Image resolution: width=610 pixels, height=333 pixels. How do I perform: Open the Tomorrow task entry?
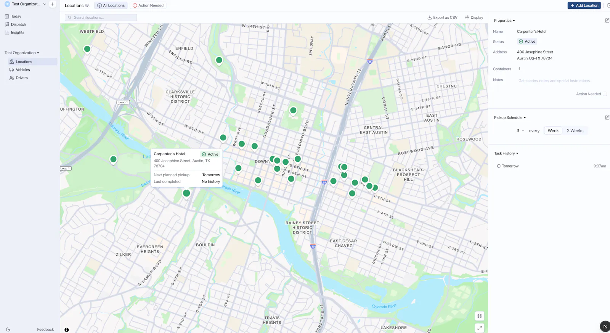pos(551,166)
